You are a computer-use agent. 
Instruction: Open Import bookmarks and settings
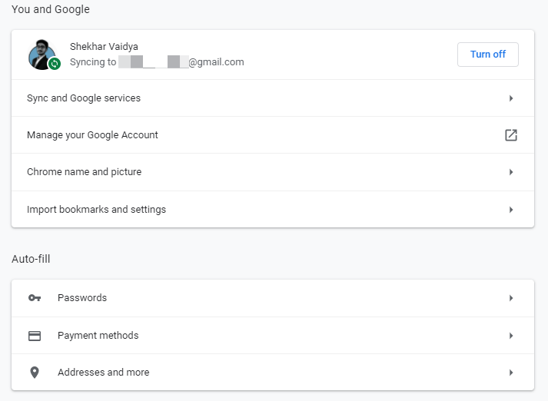click(273, 209)
